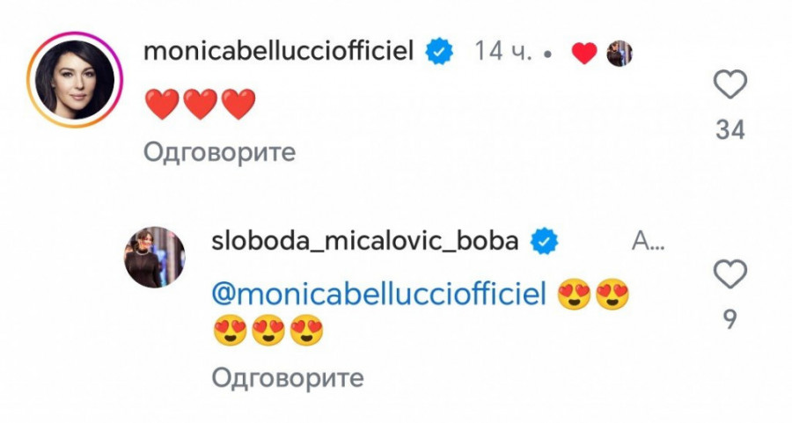The width and height of the screenshot is (792, 423).
Task: Click the 14 ч. timestamp
Action: (x=504, y=53)
